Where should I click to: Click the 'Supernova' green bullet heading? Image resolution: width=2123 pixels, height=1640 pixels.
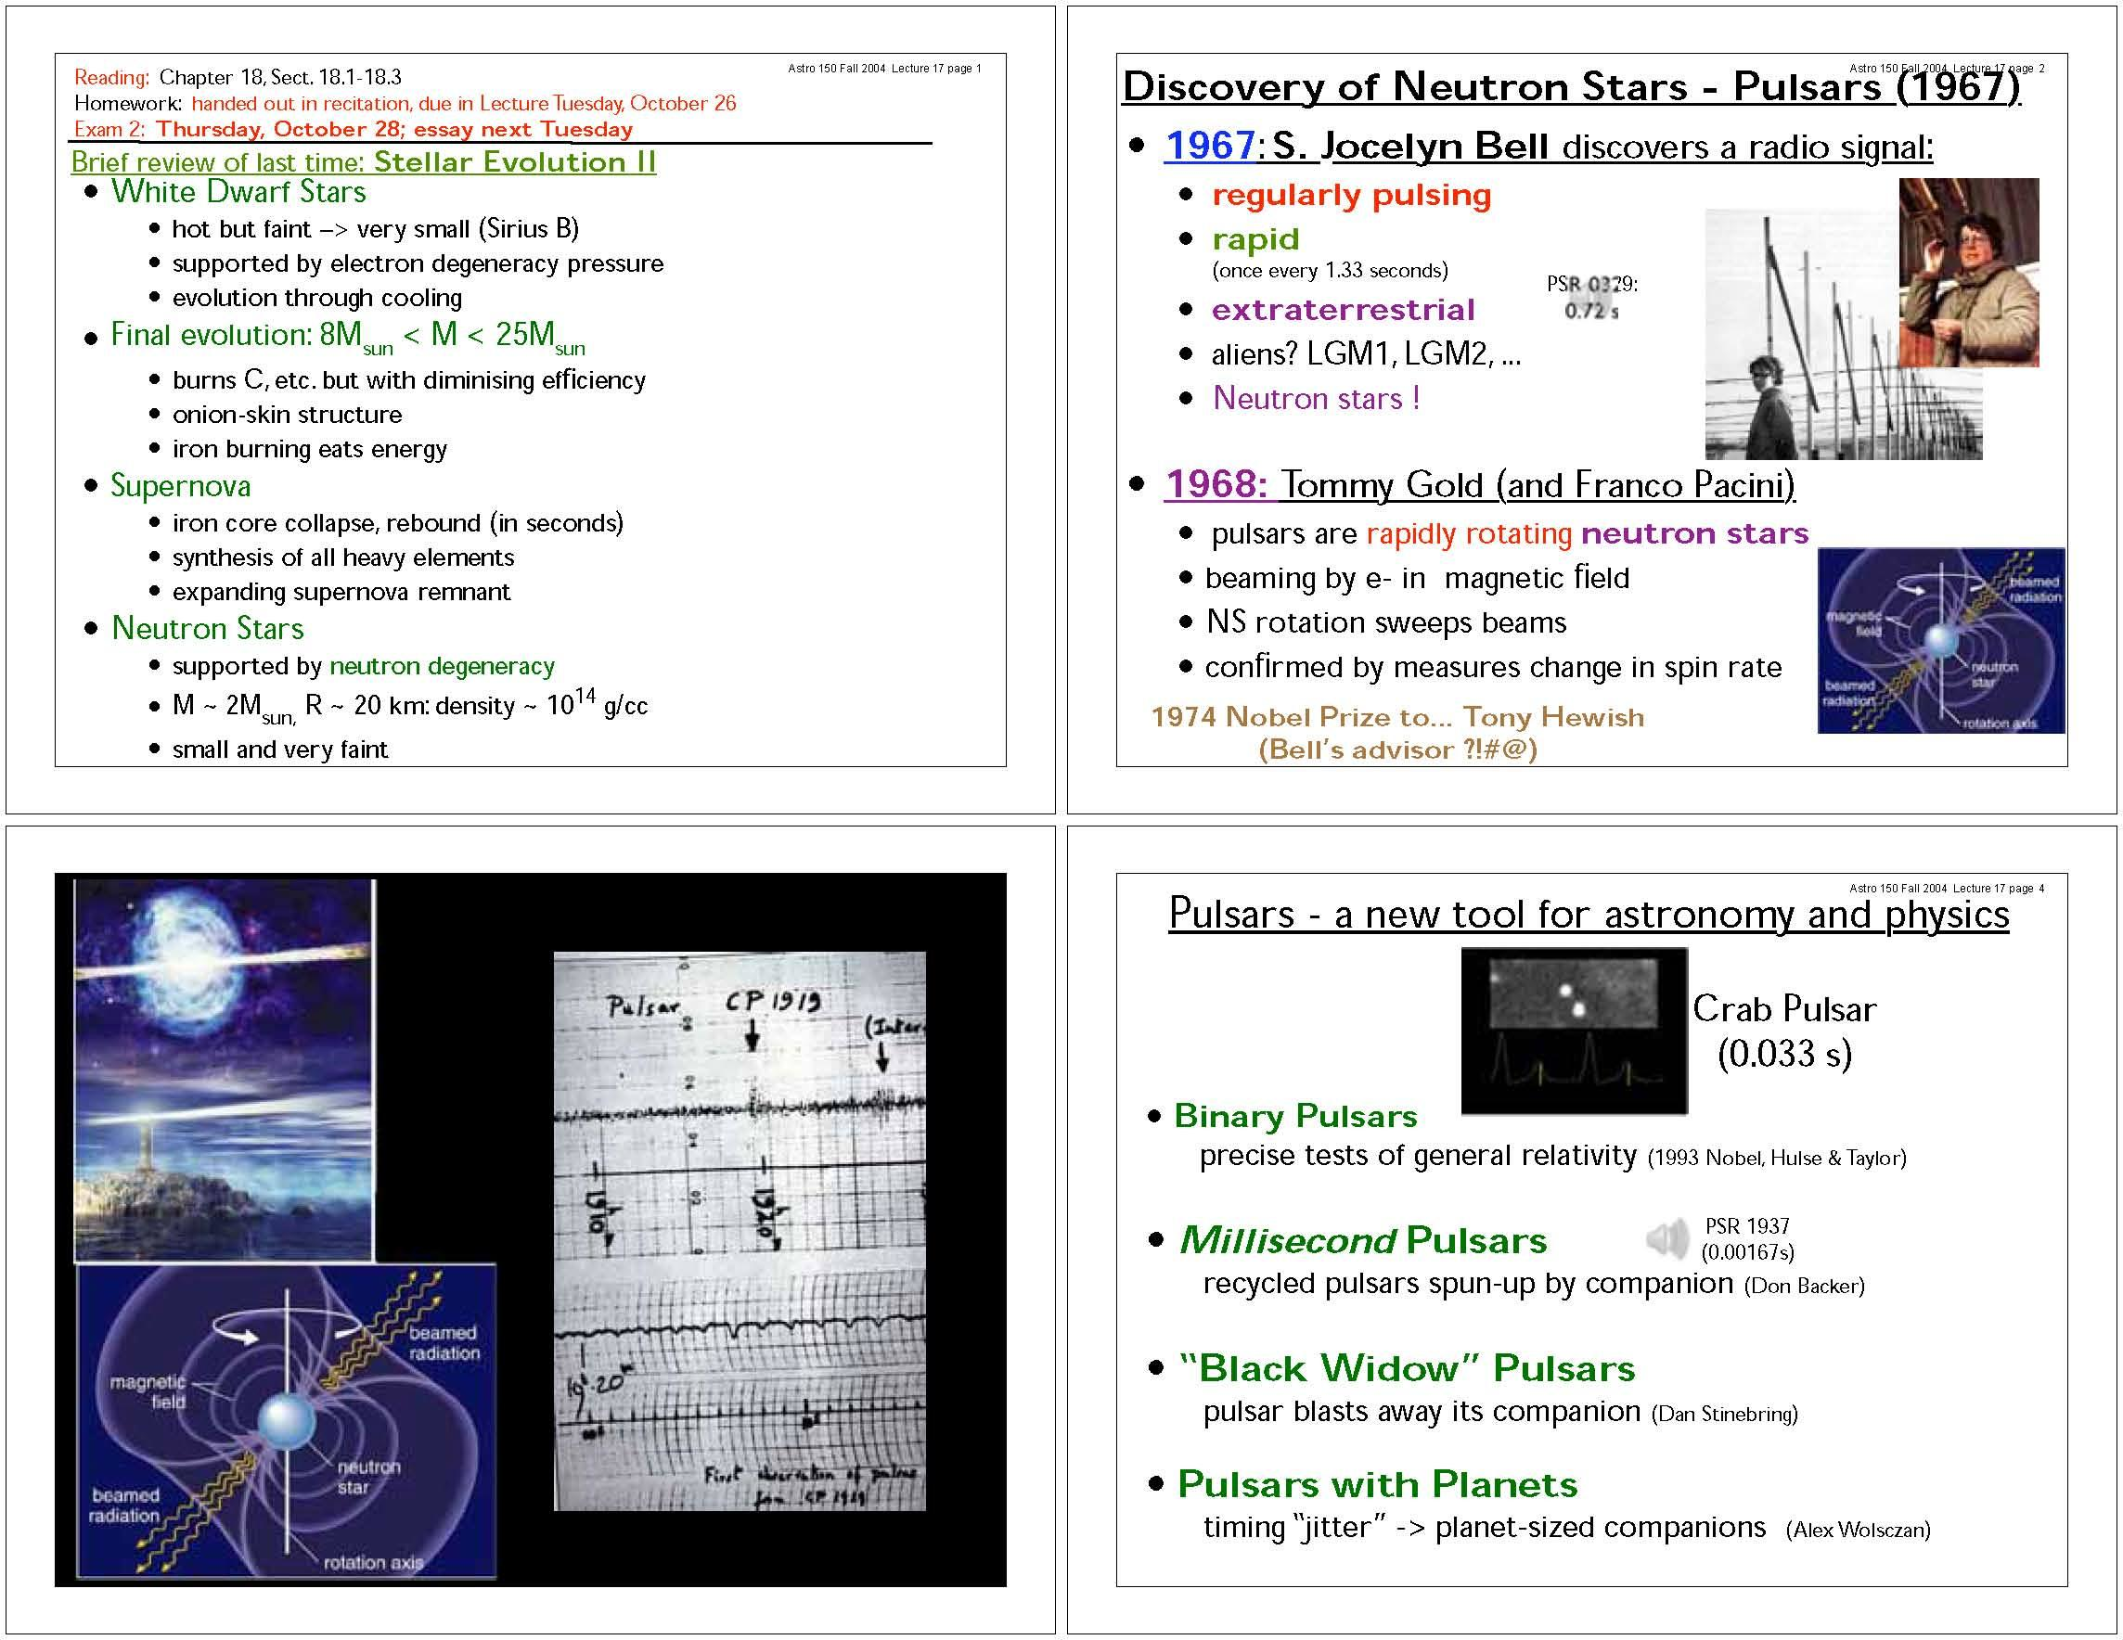pyautogui.click(x=181, y=485)
